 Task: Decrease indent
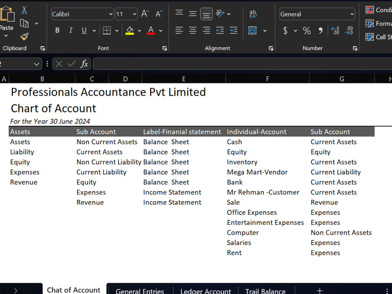pos(220,30)
